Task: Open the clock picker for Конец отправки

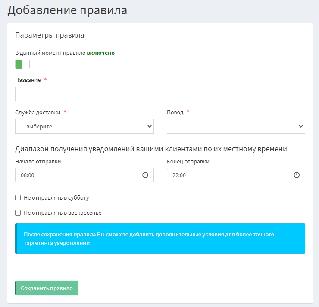Action: click(297, 175)
